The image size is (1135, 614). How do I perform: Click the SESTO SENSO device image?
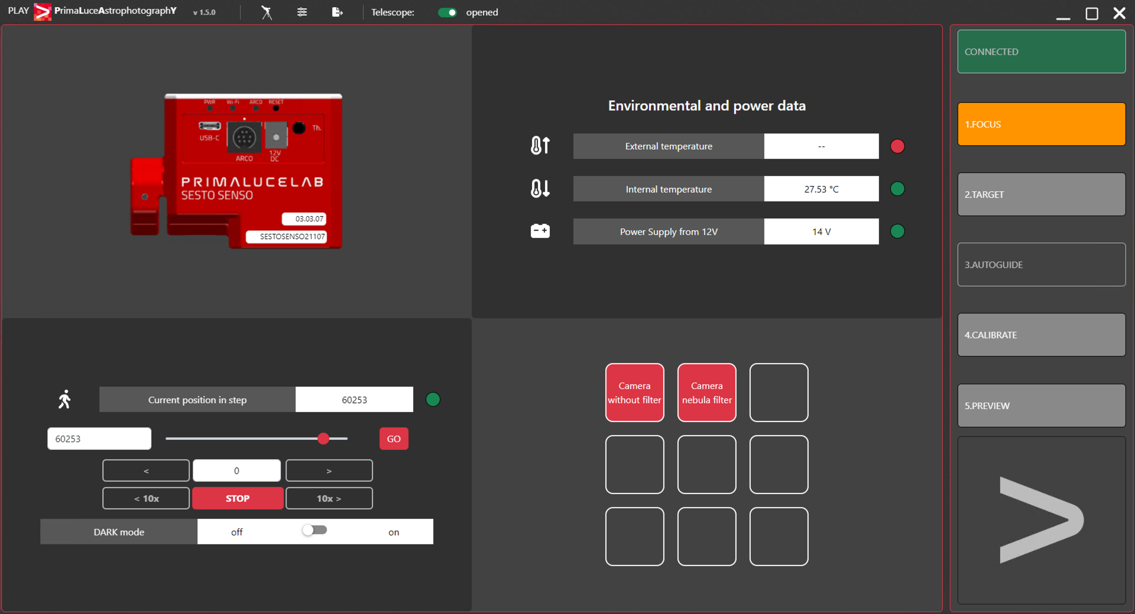[236, 171]
